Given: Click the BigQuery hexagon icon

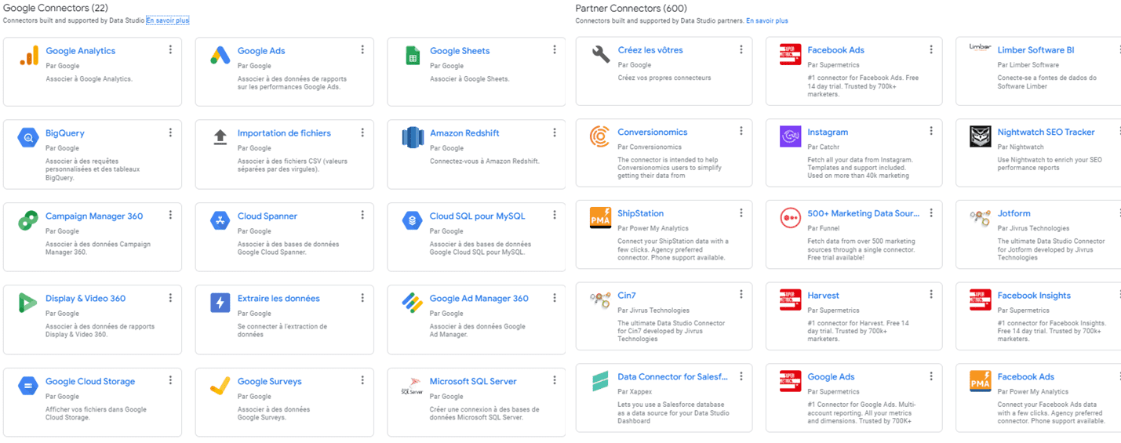Looking at the screenshot, I should tap(28, 138).
